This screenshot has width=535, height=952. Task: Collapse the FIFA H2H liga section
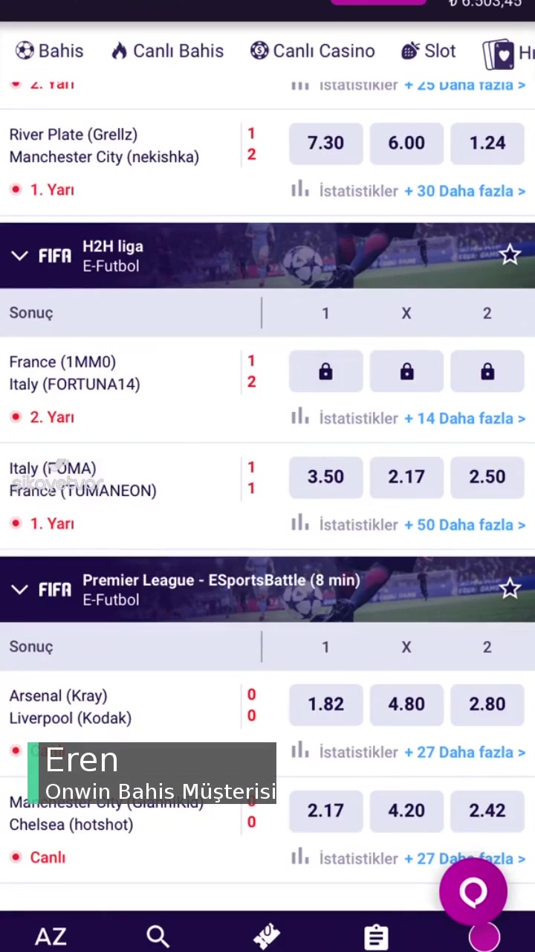point(20,256)
